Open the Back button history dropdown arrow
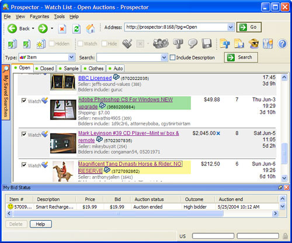 [33, 29]
